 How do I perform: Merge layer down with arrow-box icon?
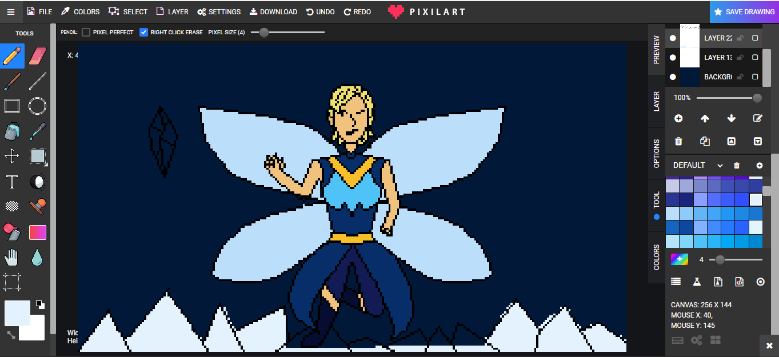click(x=758, y=141)
